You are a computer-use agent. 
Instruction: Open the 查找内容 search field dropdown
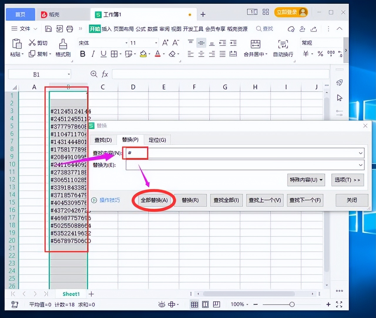[x=361, y=153]
